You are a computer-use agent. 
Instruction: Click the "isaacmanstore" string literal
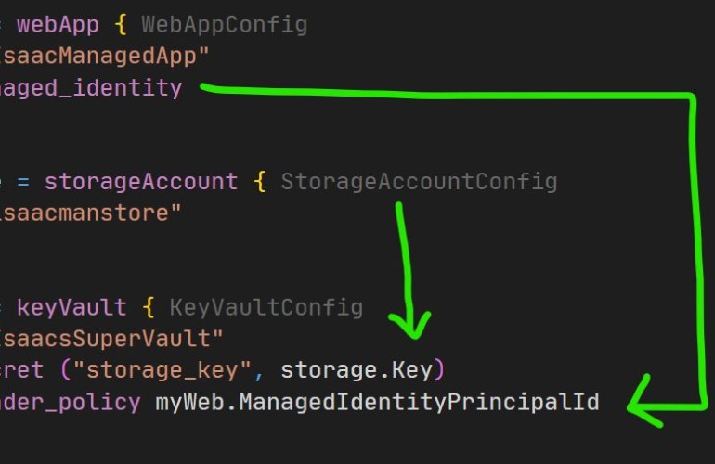(90, 213)
